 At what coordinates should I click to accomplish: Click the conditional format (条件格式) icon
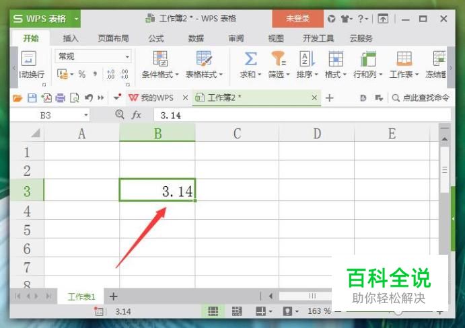[160, 58]
